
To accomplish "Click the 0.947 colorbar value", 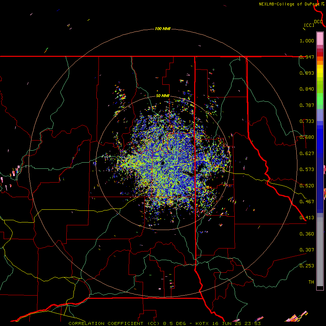I will (x=307, y=57).
